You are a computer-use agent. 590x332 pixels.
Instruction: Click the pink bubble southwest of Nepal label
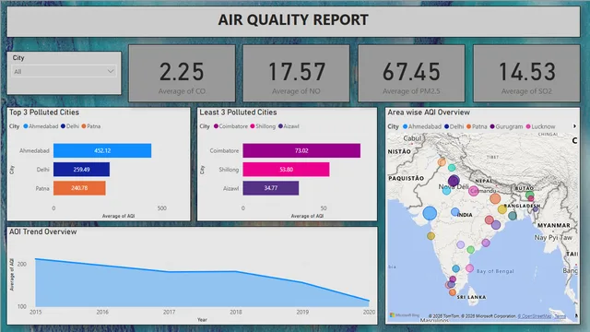tap(473, 191)
